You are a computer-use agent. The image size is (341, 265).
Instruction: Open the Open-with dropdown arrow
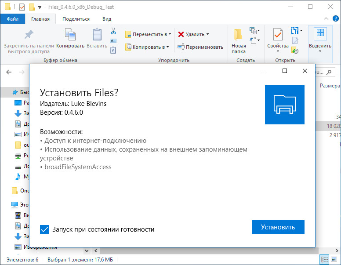coord(301,31)
